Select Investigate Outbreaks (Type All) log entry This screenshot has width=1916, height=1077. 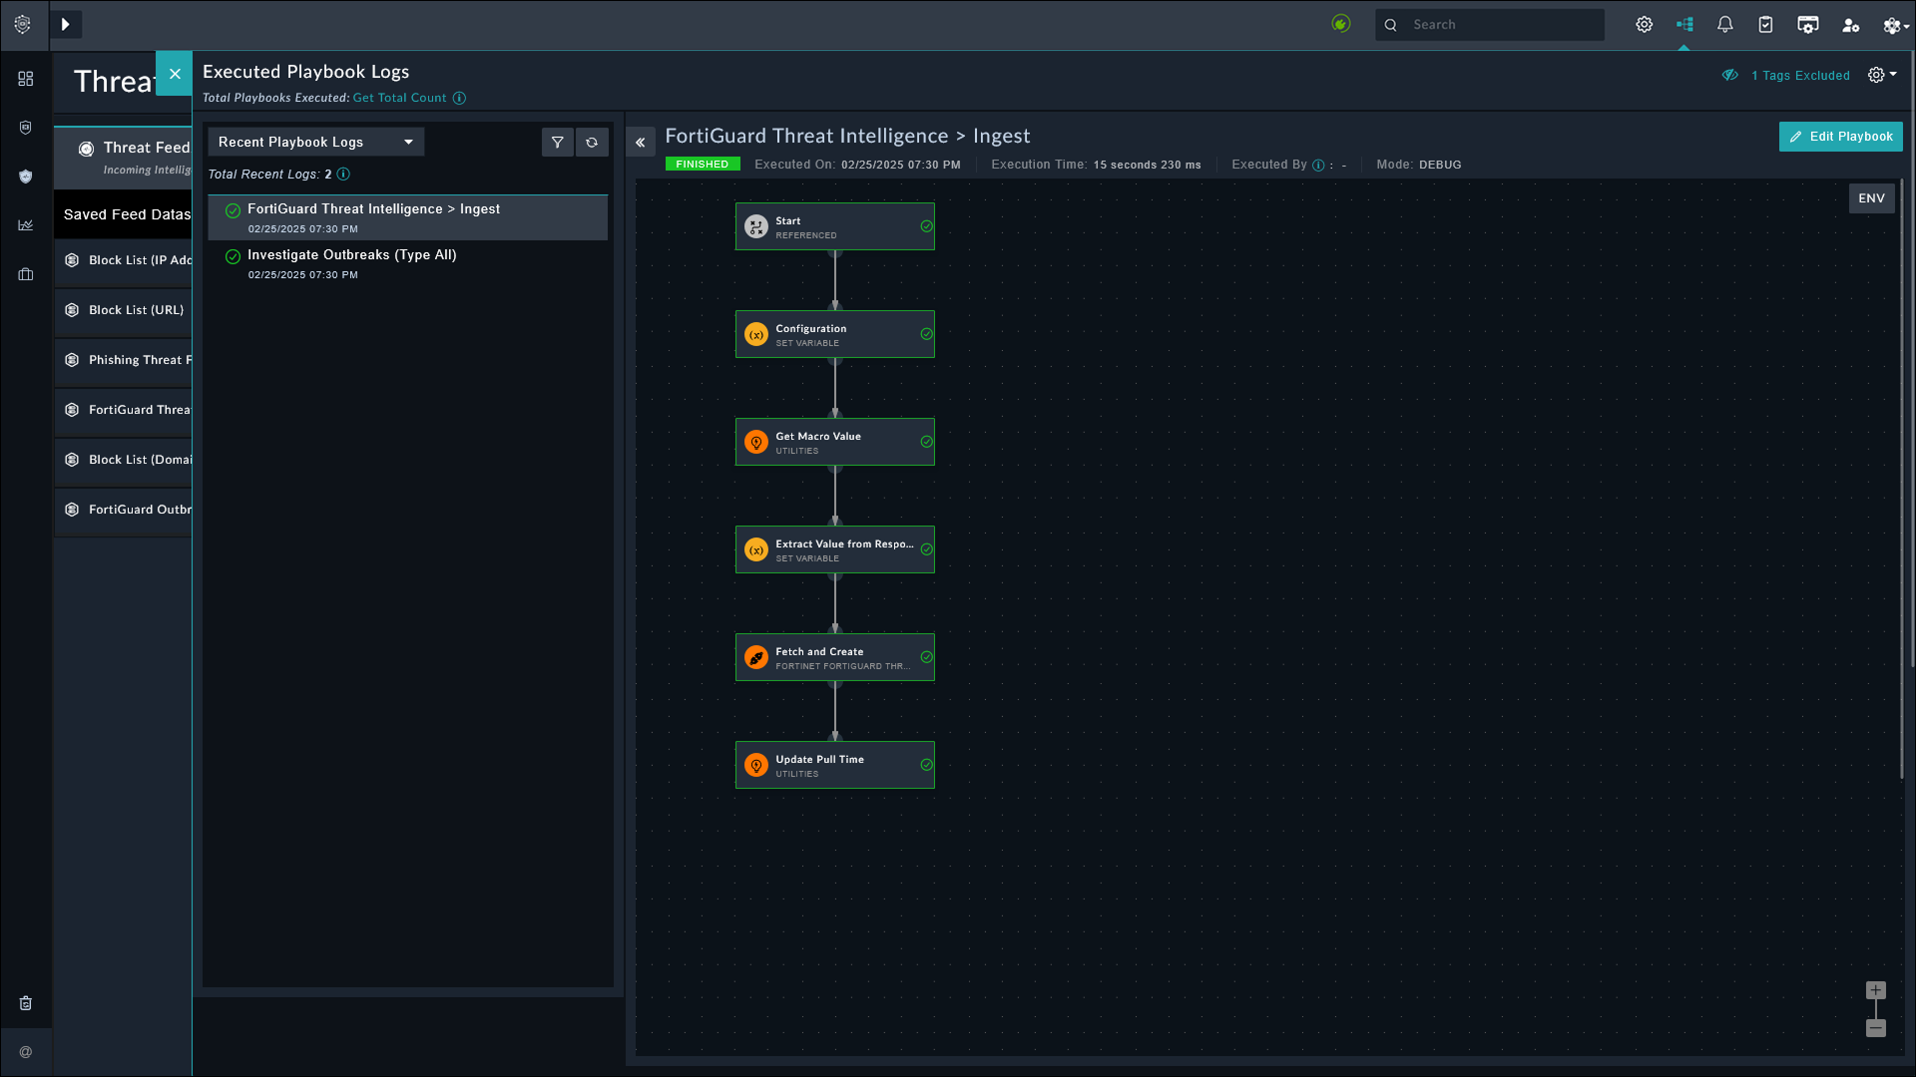point(351,255)
